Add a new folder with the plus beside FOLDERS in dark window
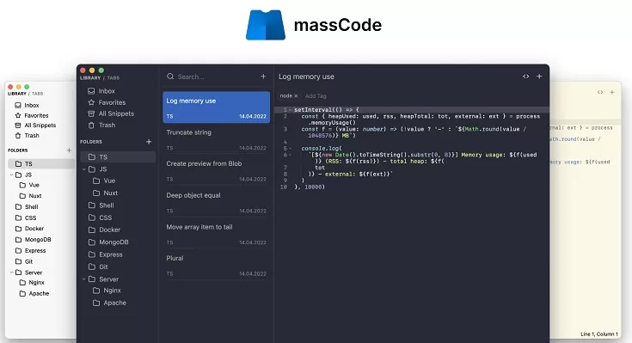632x343 pixels. click(149, 142)
